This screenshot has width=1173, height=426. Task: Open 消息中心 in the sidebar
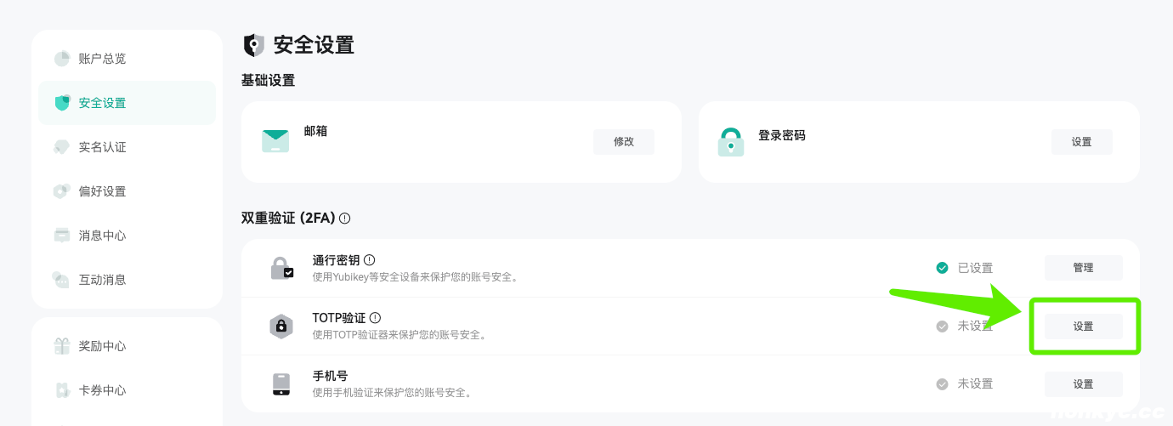[x=102, y=236]
